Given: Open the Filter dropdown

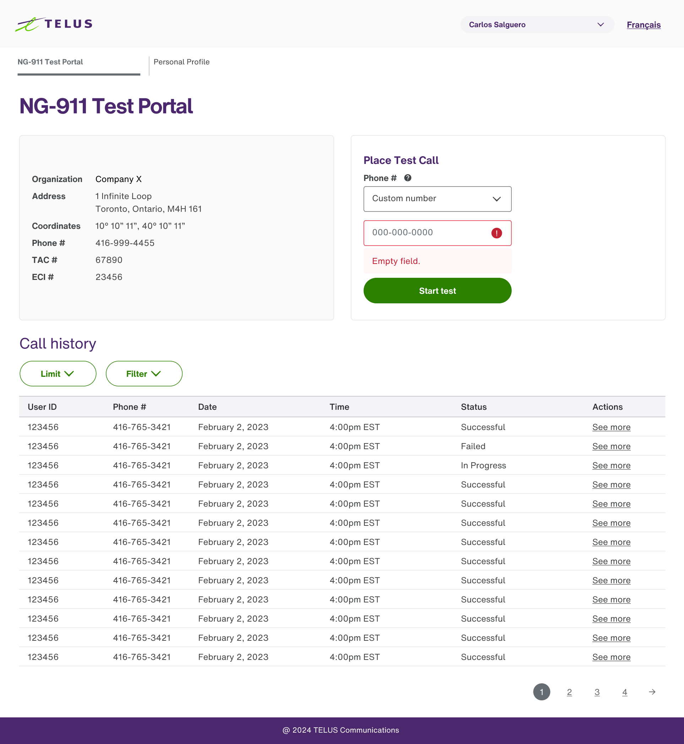Looking at the screenshot, I should click(144, 374).
